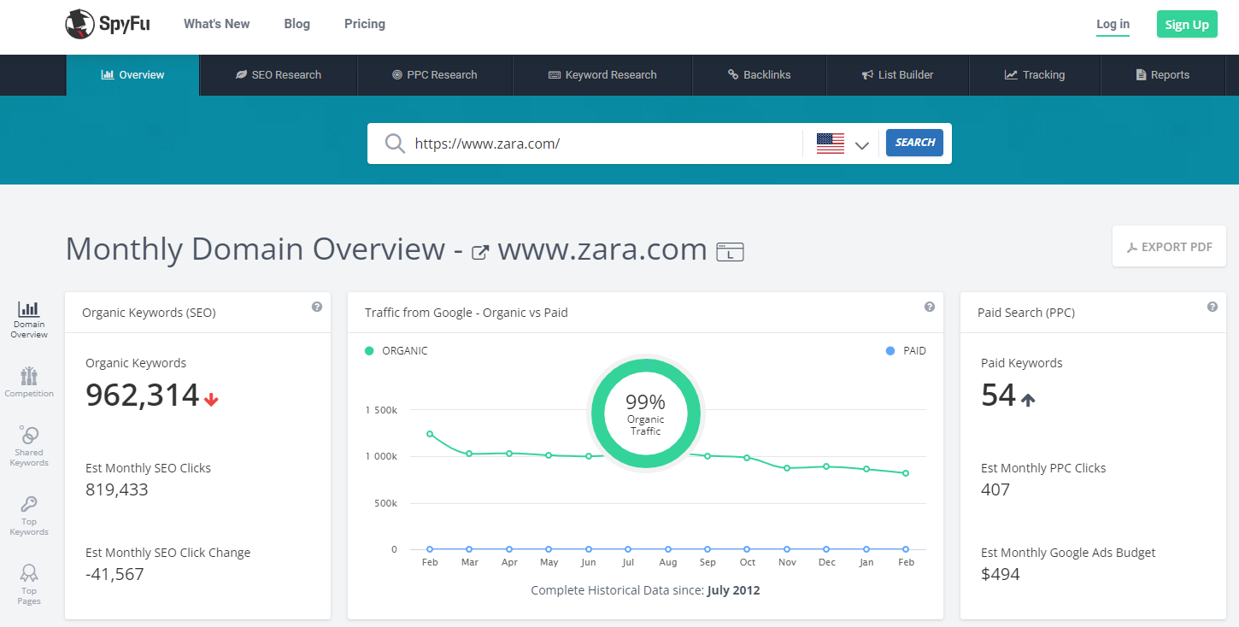Go to the Blog link

297,24
